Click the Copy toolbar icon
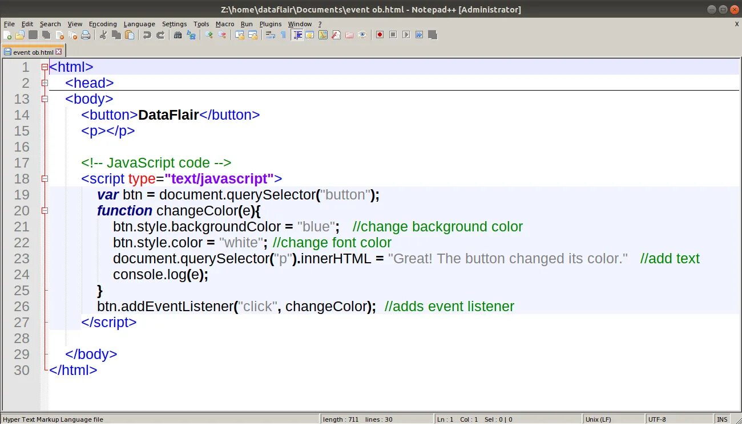The height and width of the screenshot is (424, 742). 116,35
